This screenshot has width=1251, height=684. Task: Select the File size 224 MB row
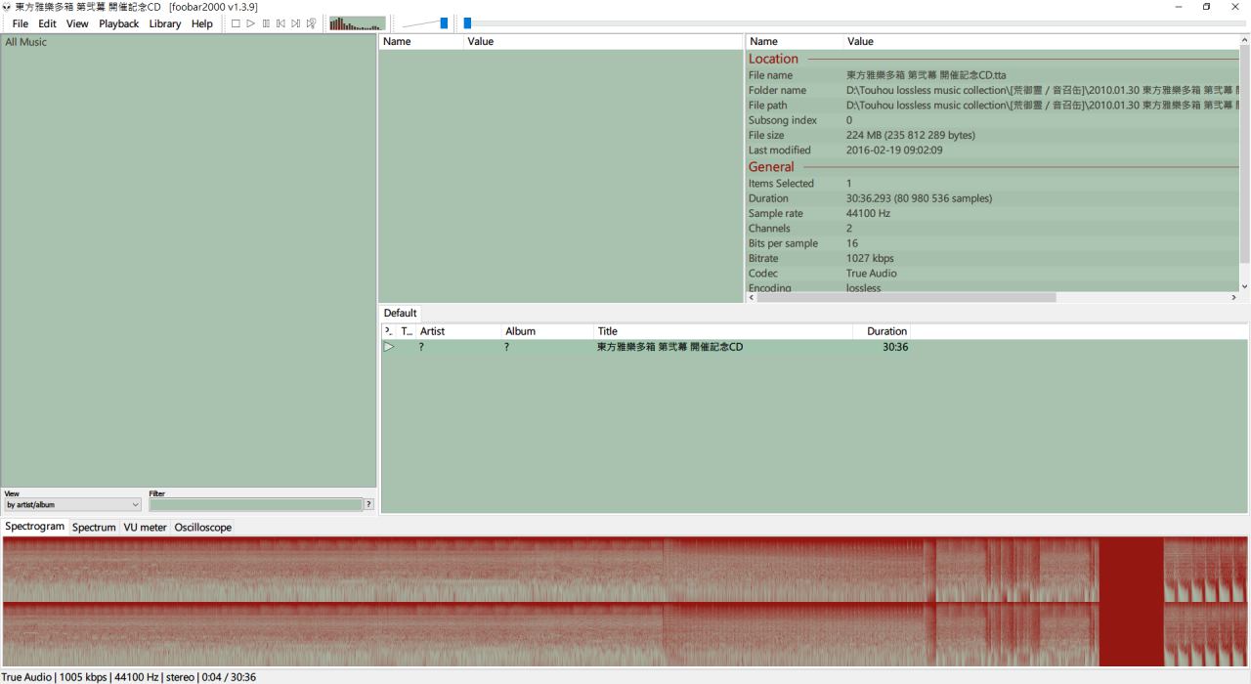pyautogui.click(x=992, y=135)
